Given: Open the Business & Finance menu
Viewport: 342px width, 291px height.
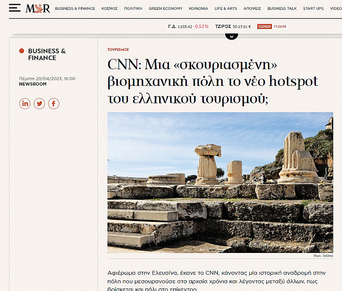Looking at the screenshot, I should coord(75,9).
